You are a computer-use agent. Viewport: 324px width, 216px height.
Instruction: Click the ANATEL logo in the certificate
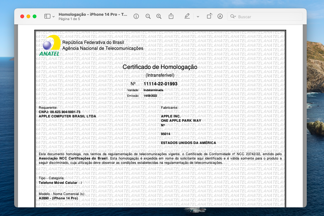coord(50,45)
